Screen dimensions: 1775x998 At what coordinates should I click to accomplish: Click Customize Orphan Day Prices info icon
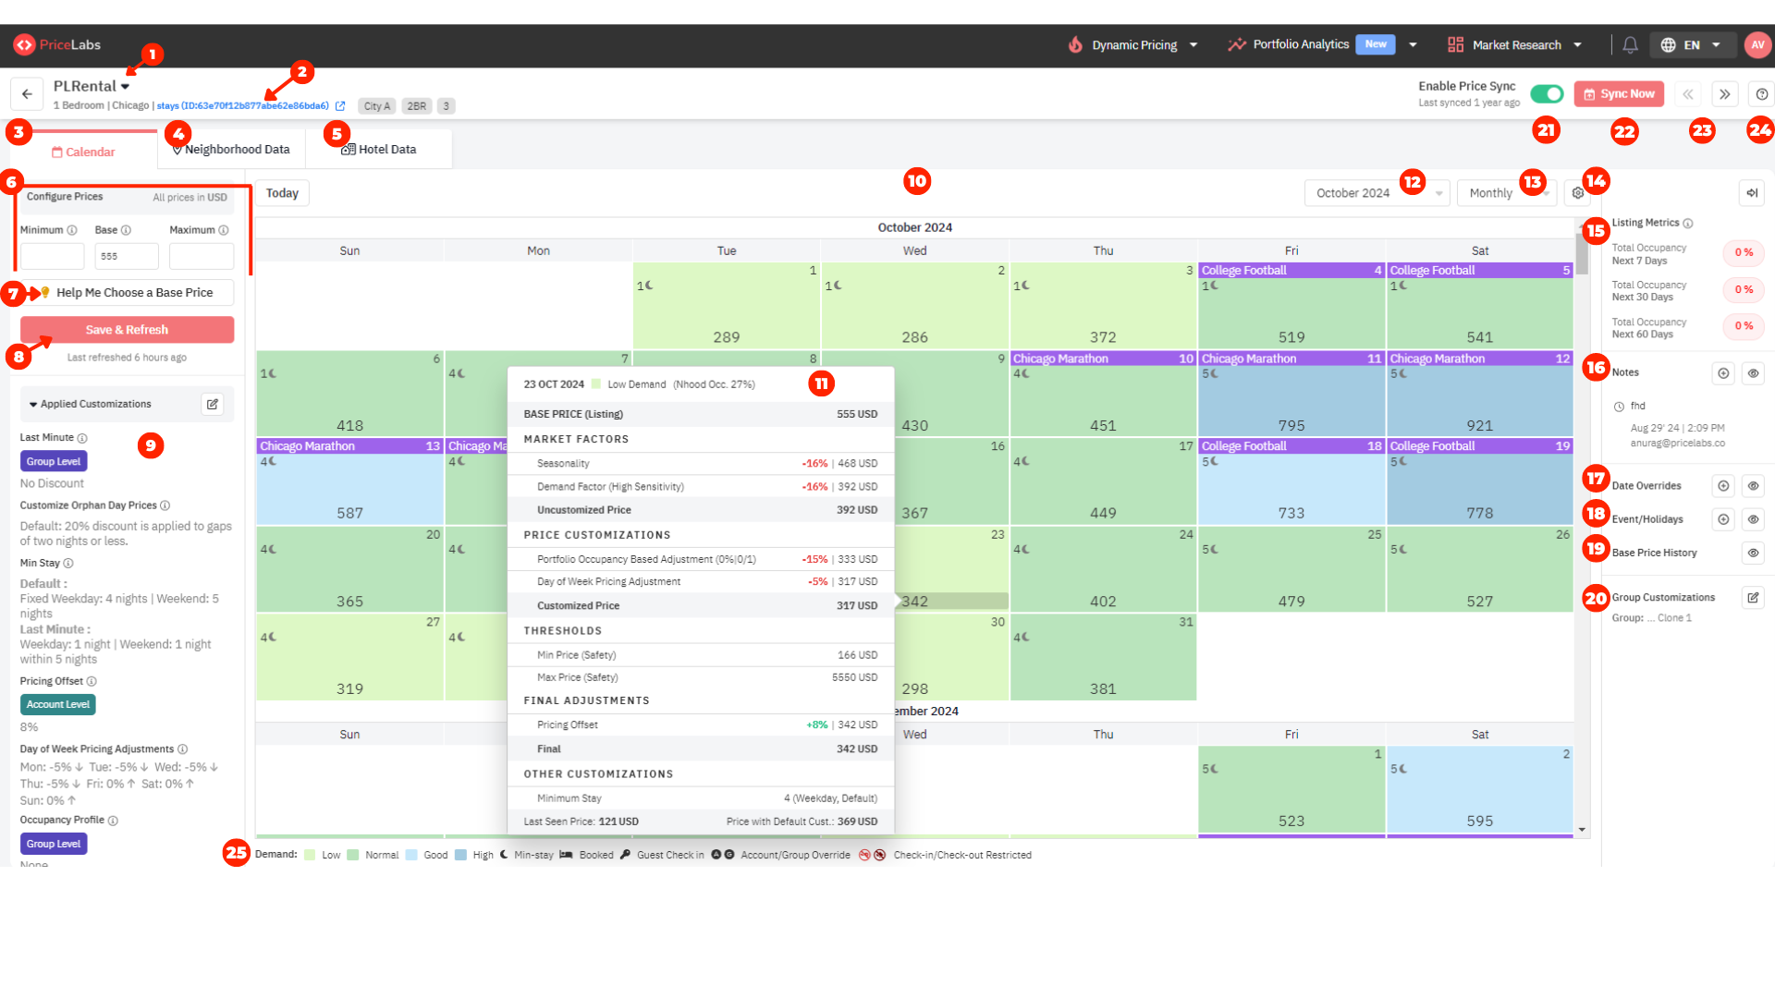165,505
